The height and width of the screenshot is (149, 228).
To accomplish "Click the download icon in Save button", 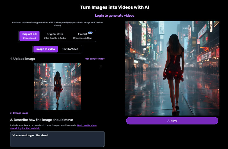I will point(168,121).
